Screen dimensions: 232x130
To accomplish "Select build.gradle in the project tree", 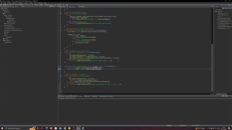I will click(x=9, y=37).
